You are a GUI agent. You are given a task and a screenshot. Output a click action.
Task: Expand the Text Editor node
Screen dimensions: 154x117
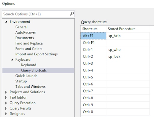click(x=6, y=98)
